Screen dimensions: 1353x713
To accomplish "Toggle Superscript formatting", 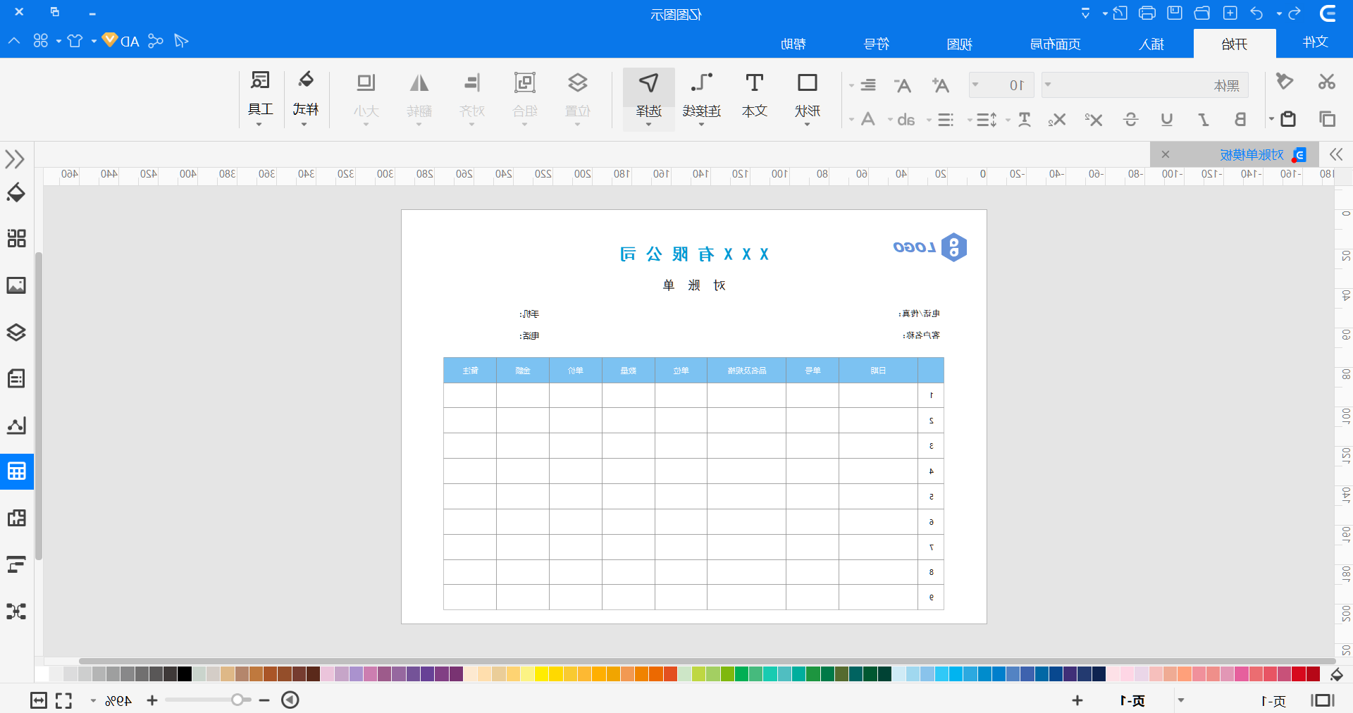I will [1093, 119].
